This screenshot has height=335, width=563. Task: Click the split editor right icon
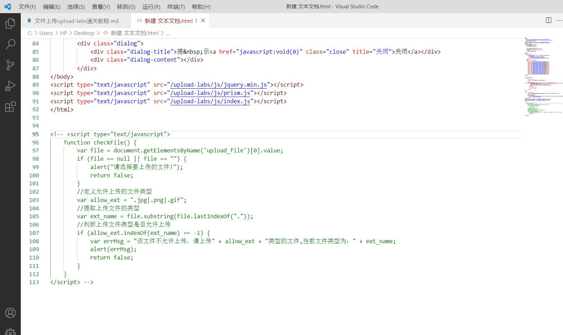click(x=548, y=20)
